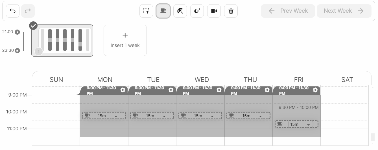Choose the beach umbrella time-off tool
The width and height of the screenshot is (378, 150).
pos(180,11)
